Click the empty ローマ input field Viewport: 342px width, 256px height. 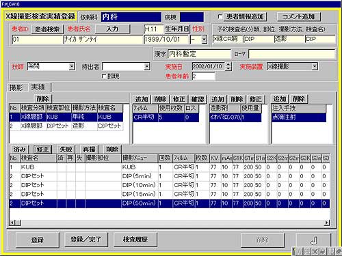[292, 54]
